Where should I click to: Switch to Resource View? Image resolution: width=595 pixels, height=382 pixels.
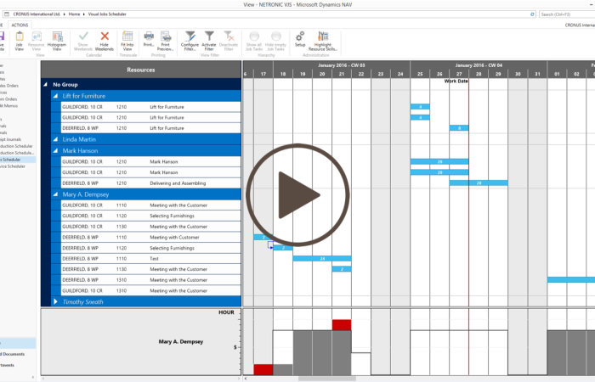(x=37, y=41)
